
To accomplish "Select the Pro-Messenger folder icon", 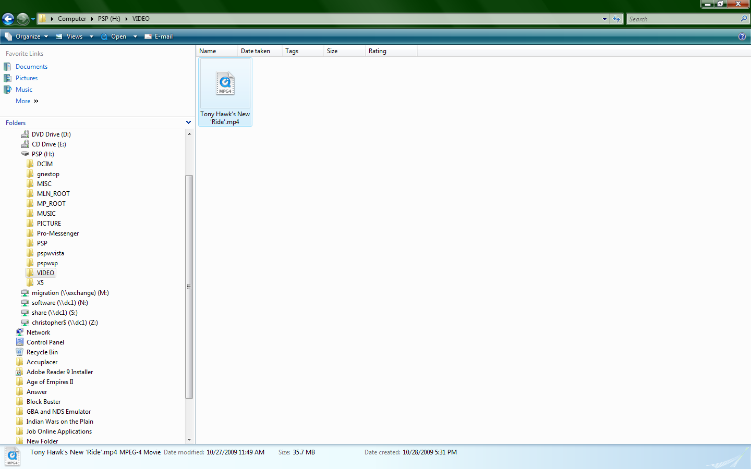I will click(x=30, y=233).
